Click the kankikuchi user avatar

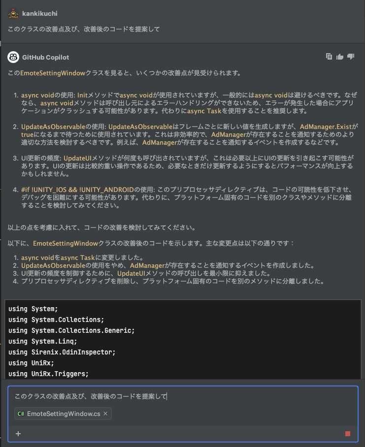(13, 13)
